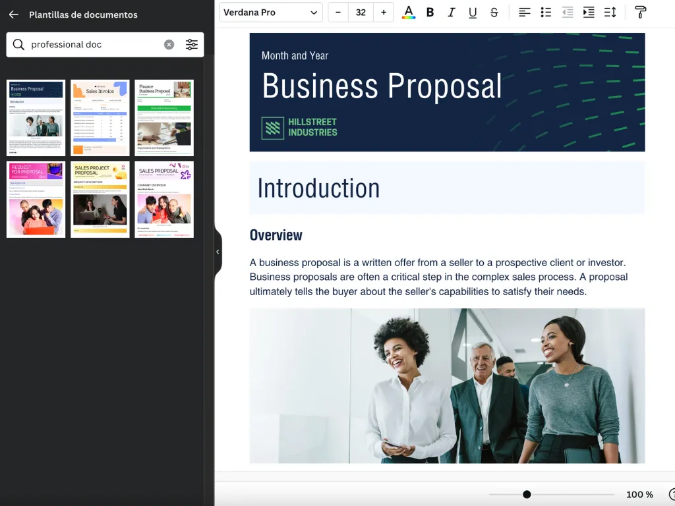
Task: Click the search magnifier icon
Action: [18, 44]
